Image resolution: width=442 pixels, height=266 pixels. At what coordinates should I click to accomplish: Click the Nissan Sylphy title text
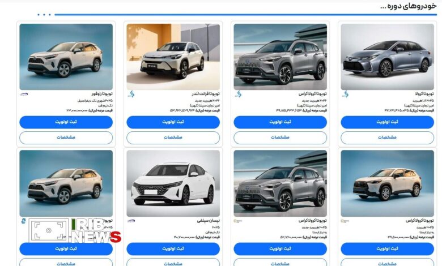209,221
